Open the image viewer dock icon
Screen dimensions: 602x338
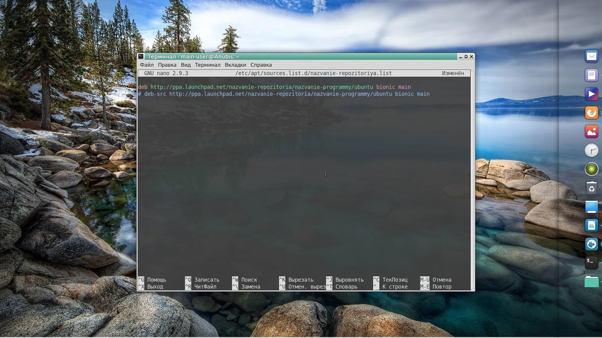(591, 132)
